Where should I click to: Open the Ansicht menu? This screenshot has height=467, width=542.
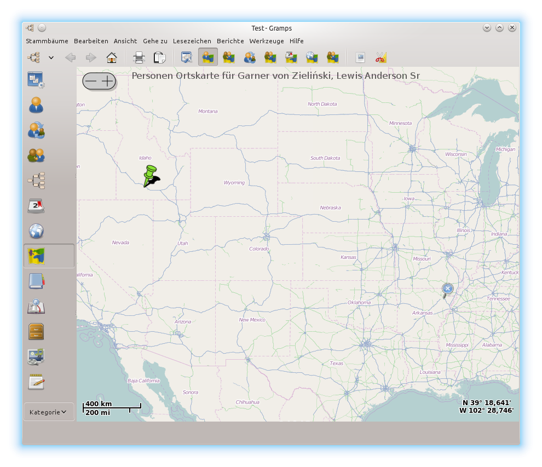125,41
